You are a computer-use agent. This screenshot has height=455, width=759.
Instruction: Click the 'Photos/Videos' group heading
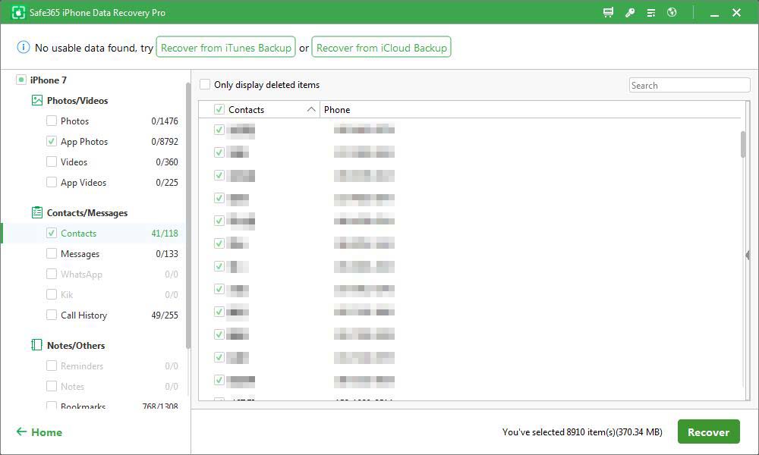tap(77, 101)
